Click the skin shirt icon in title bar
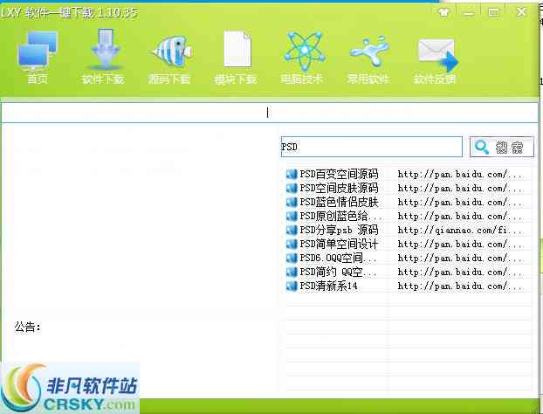543x414 pixels. click(443, 13)
